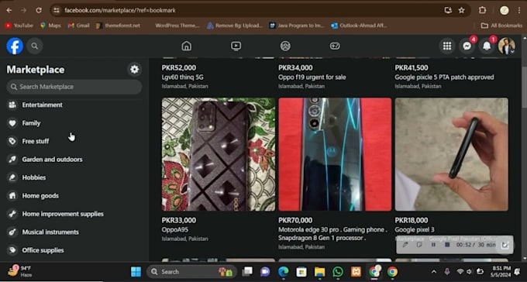Image resolution: width=527 pixels, height=282 pixels.
Task: Open the Facebook Video tab icon
Action: point(236,46)
